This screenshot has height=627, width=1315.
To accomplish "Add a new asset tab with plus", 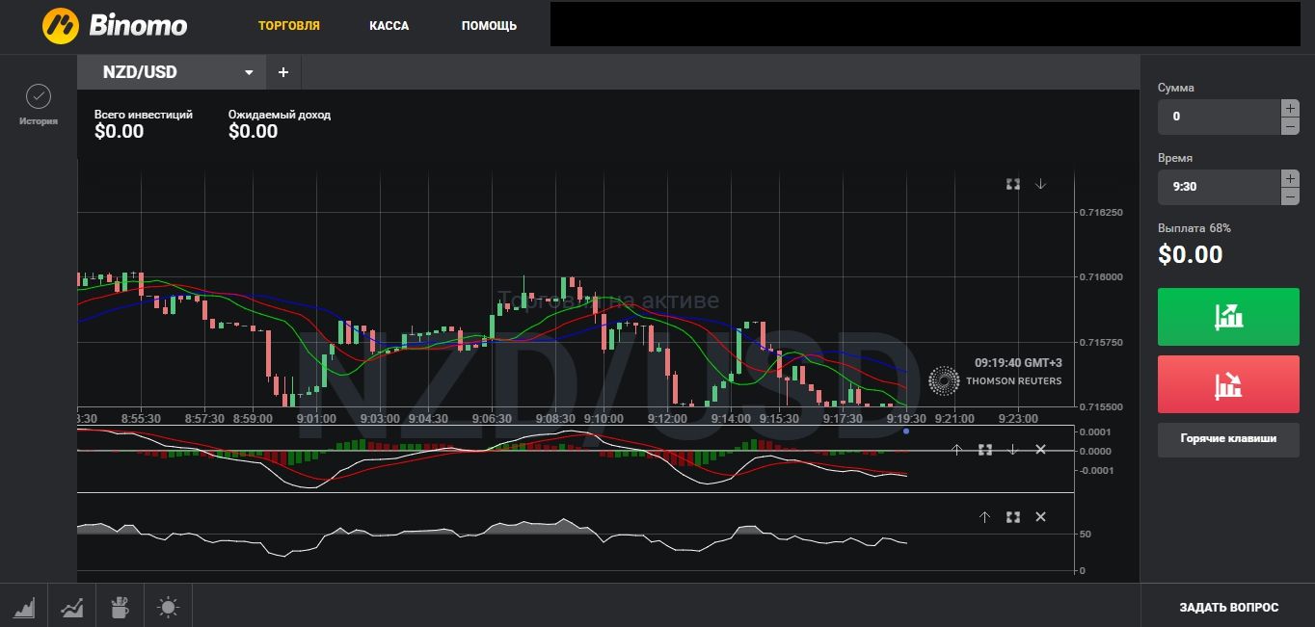I will click(283, 72).
